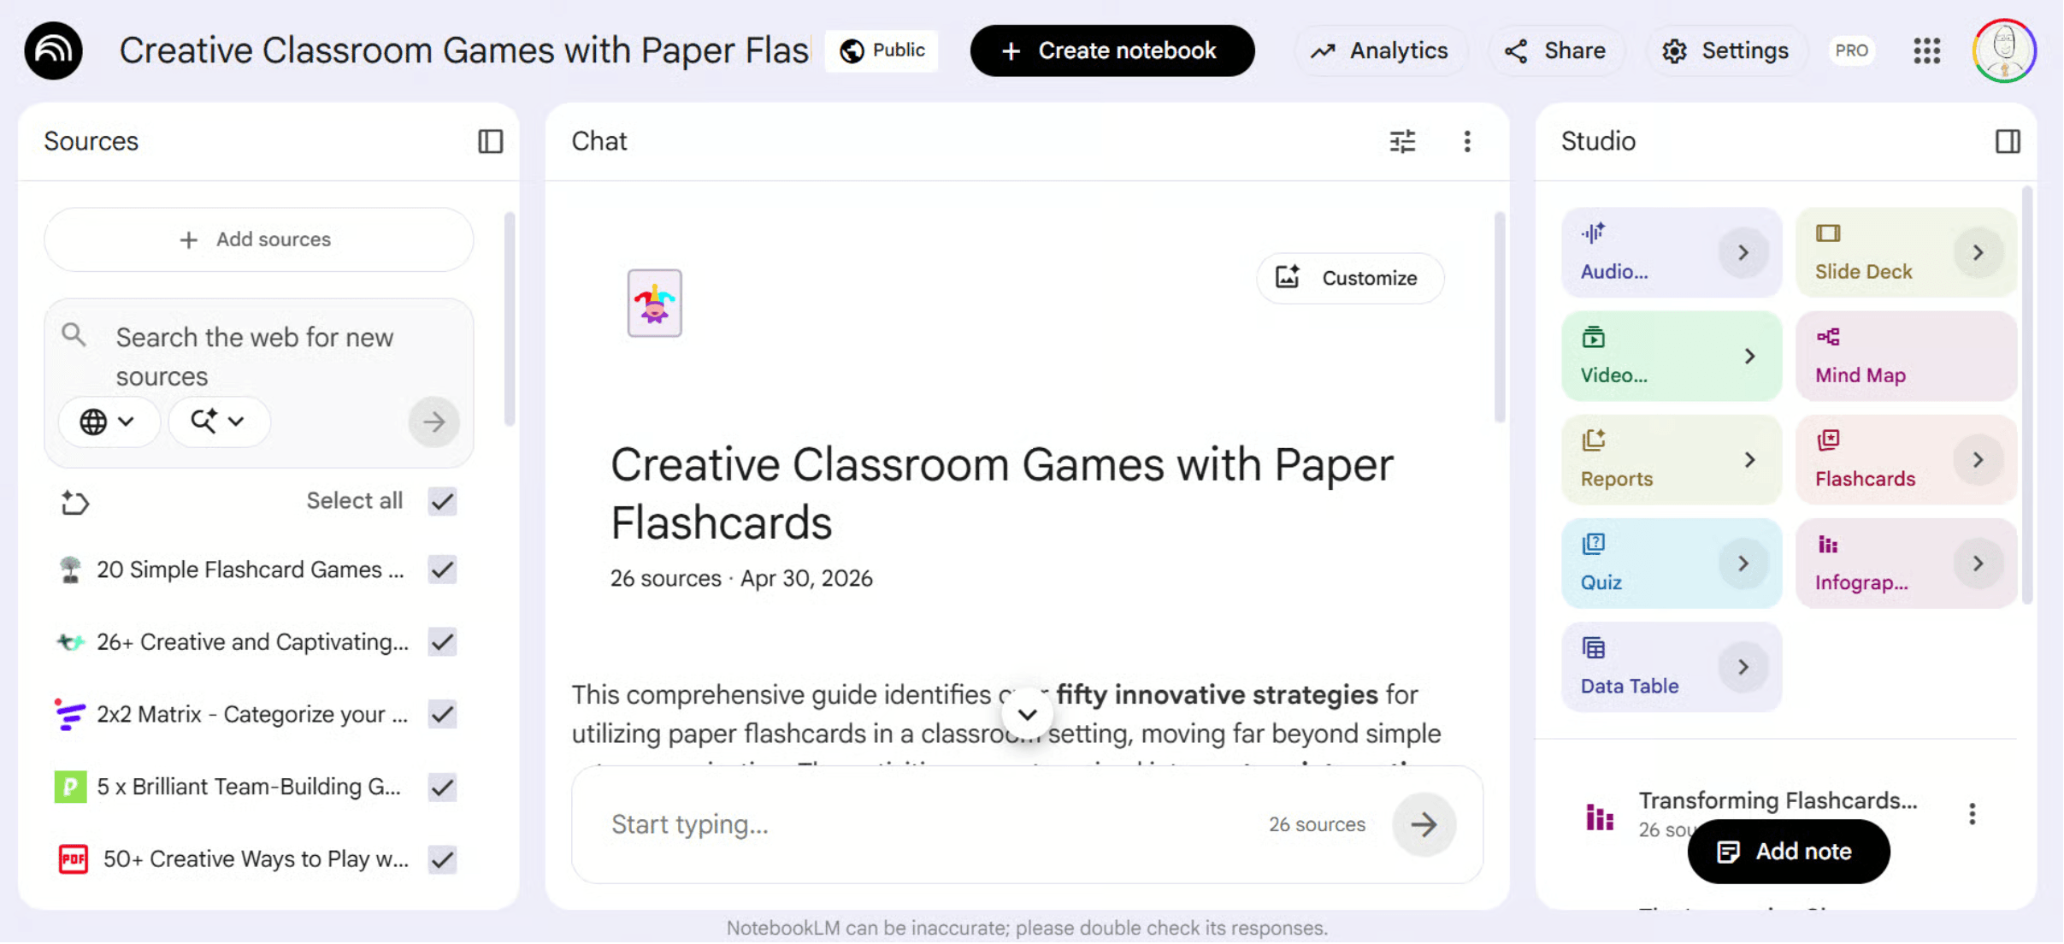Image resolution: width=2064 pixels, height=944 pixels.
Task: Collapse the Sources panel with the panel icon
Action: tap(490, 141)
